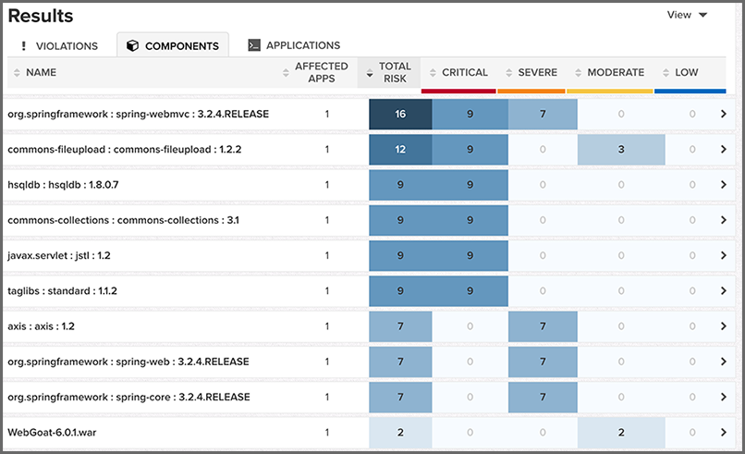The width and height of the screenshot is (745, 454).
Task: Sort table by Critical column
Action: click(433, 72)
